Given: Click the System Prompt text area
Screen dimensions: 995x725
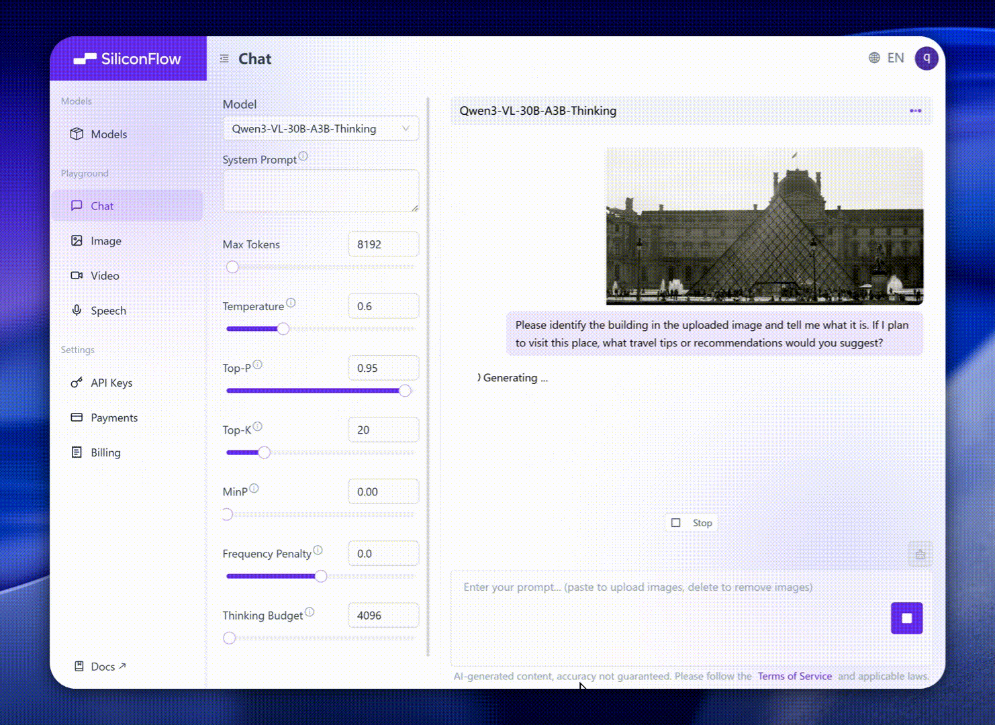Looking at the screenshot, I should 320,191.
